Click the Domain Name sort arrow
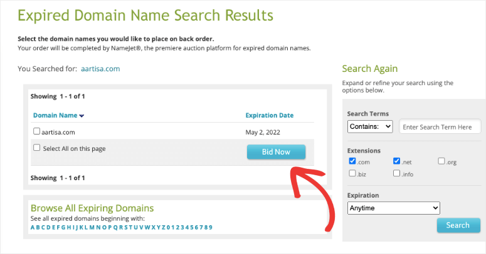The height and width of the screenshot is (254, 486). [82, 116]
